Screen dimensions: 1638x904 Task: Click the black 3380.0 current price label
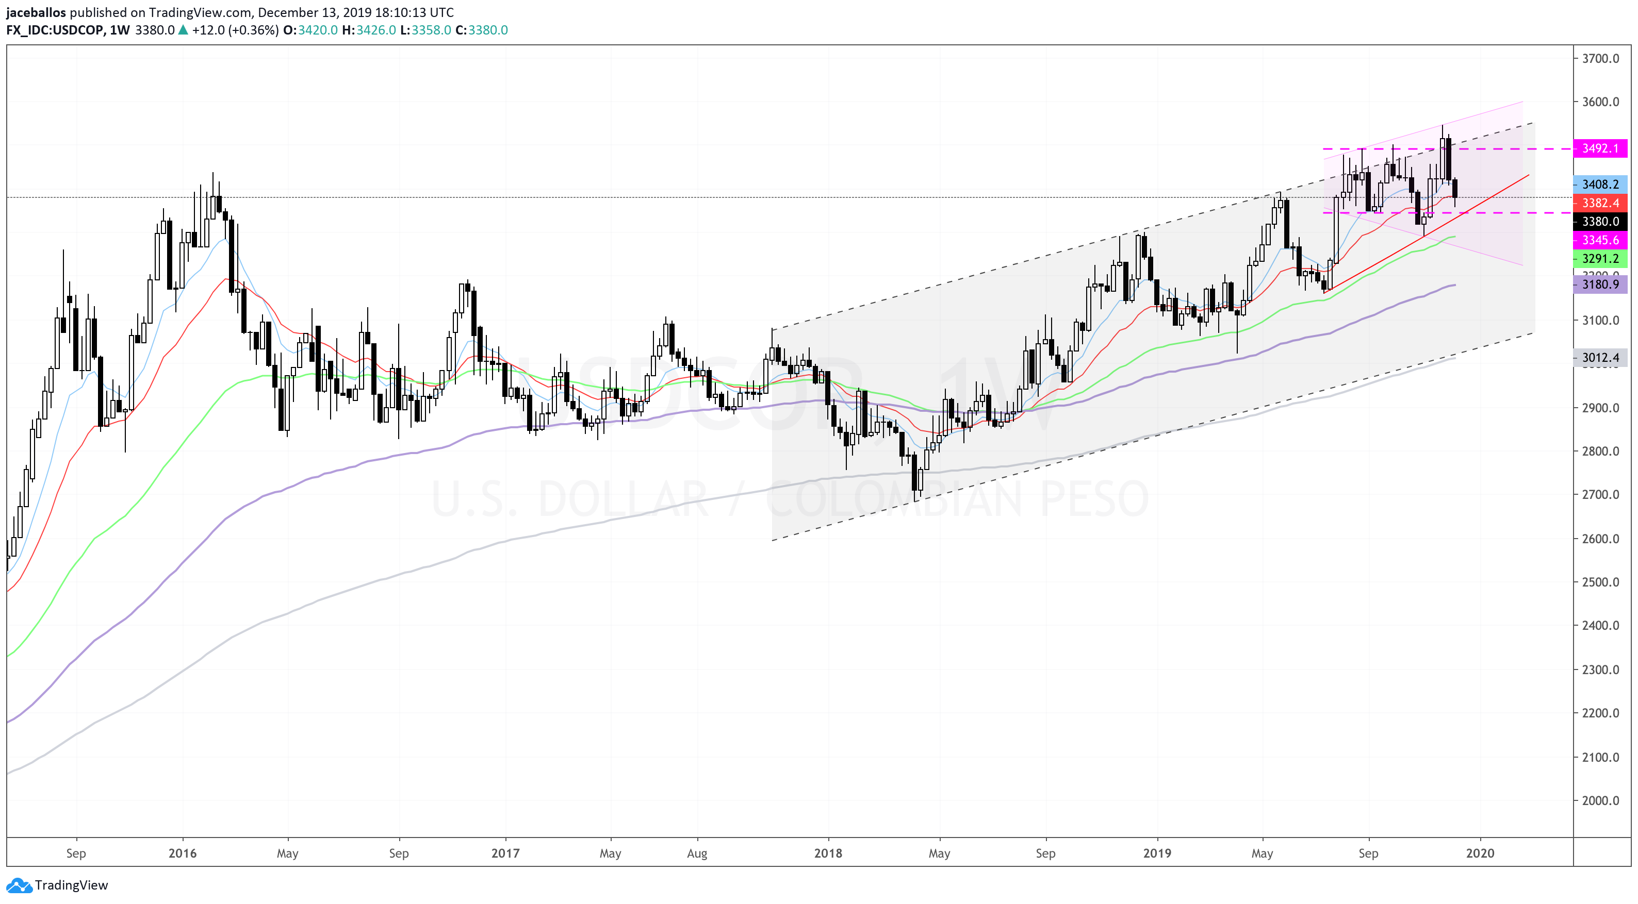pos(1600,221)
